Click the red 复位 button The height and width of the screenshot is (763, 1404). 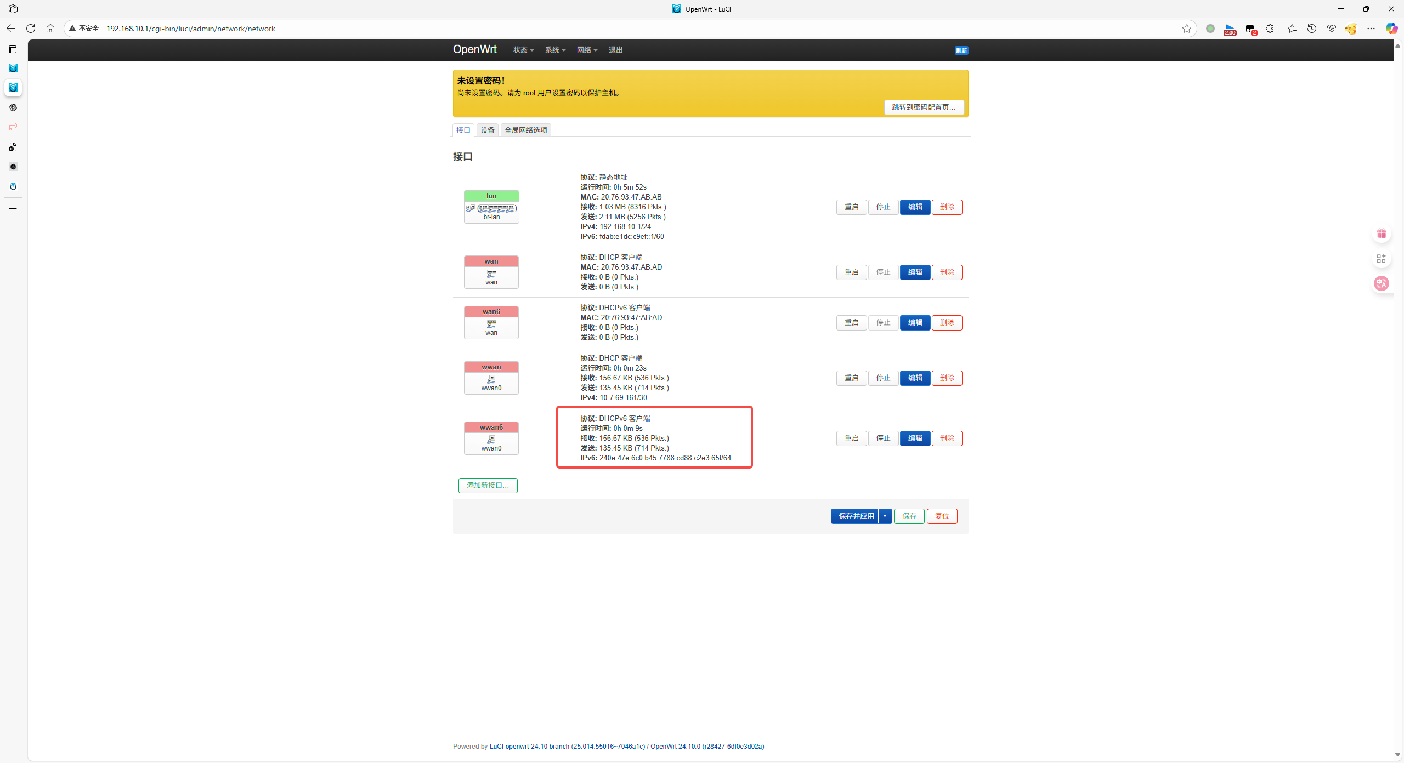[x=942, y=516]
